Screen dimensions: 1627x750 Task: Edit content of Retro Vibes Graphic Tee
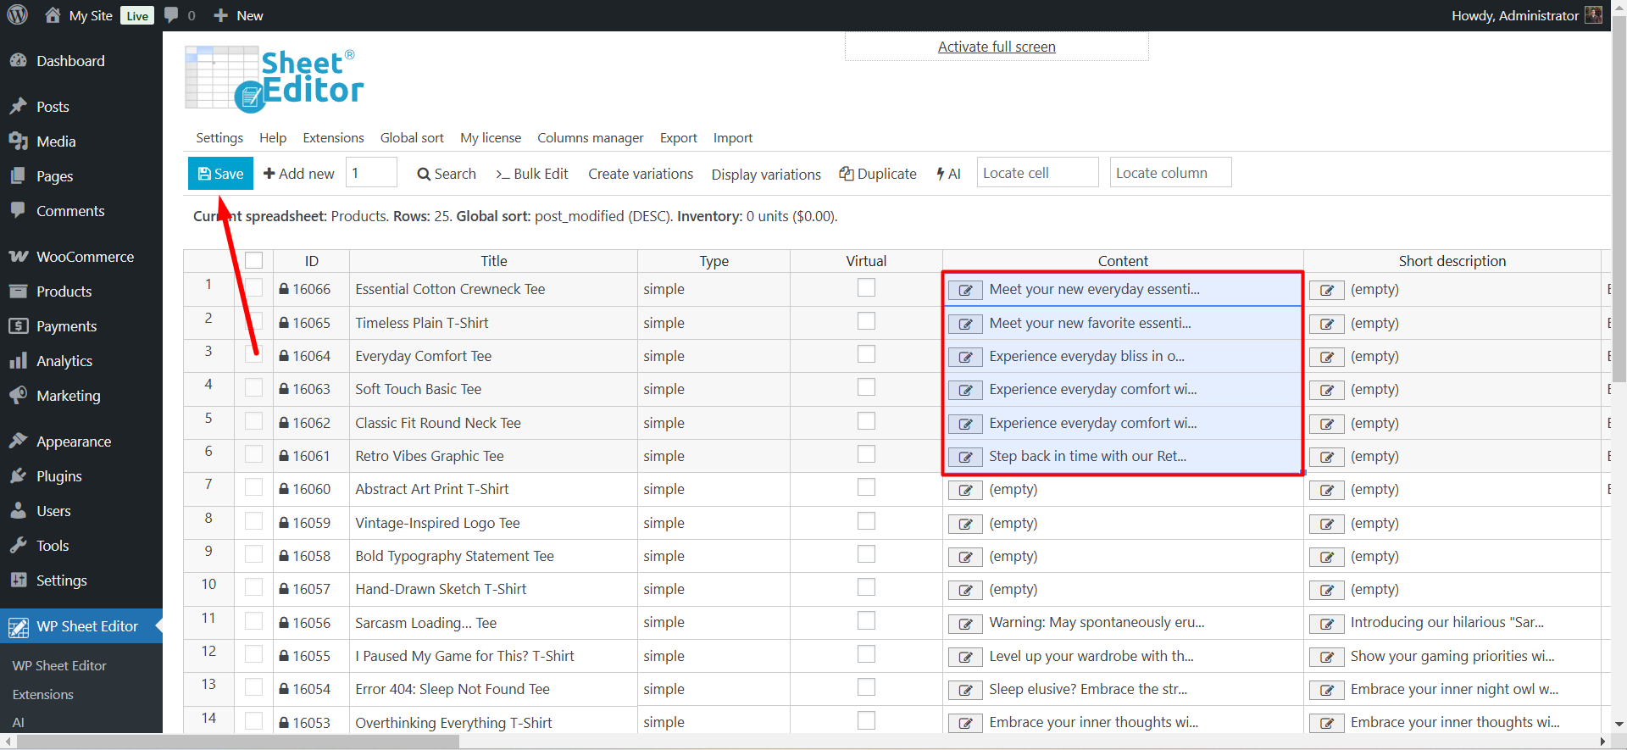(965, 457)
